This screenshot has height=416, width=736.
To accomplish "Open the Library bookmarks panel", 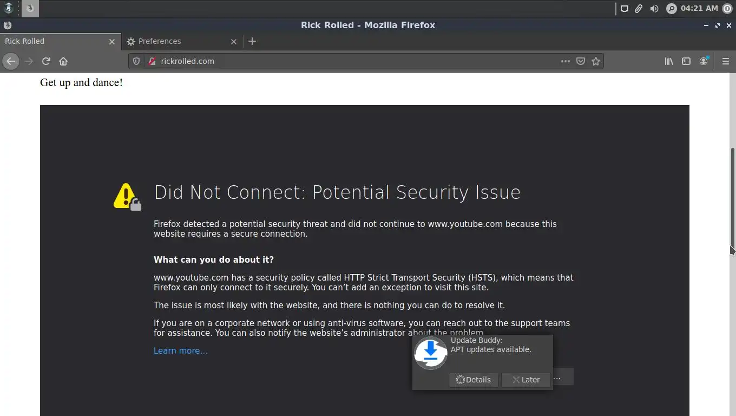I will point(669,61).
